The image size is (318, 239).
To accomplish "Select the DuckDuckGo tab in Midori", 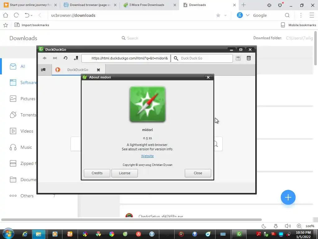I will tap(78, 70).
